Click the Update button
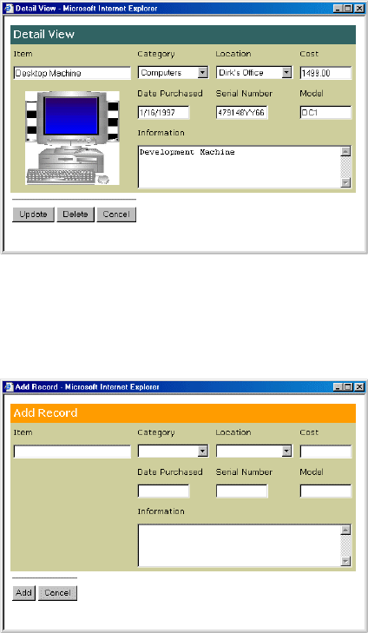Viewport: 368px width, 633px height. pos(33,214)
